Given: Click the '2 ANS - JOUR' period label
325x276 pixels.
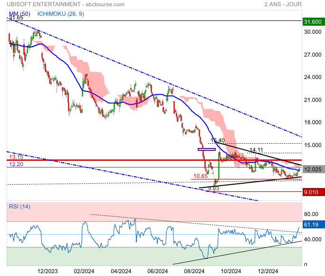Looking at the screenshot, I should pyautogui.click(x=283, y=4).
